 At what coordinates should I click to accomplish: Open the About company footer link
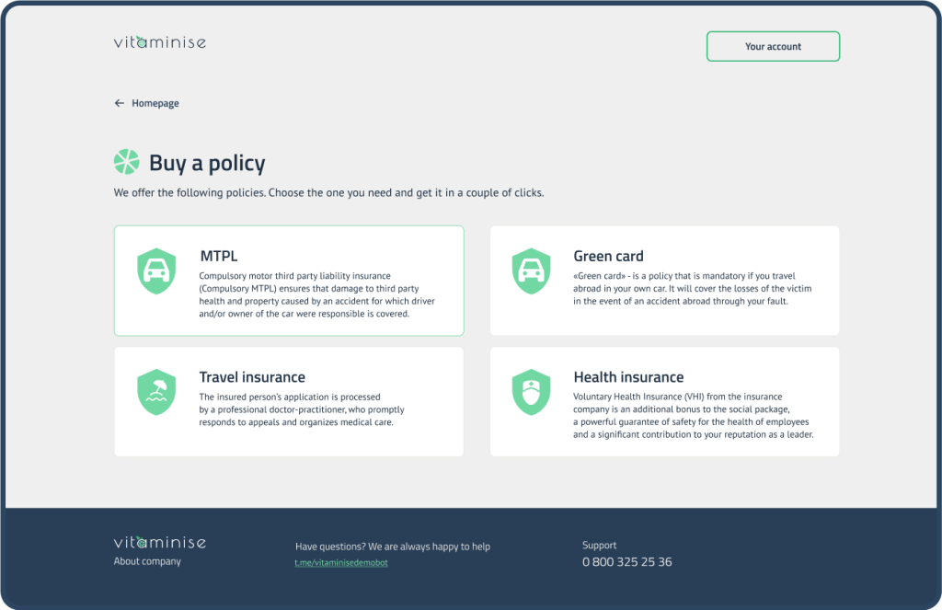[147, 561]
